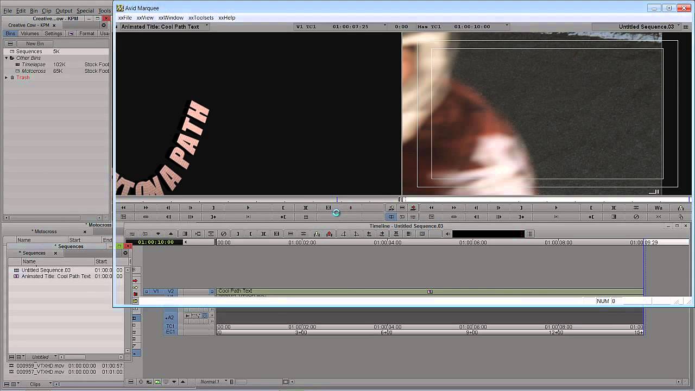Image resolution: width=695 pixels, height=391 pixels.
Task: Select 'Animated Title: Cool Path Text' bin row
Action: coord(56,276)
